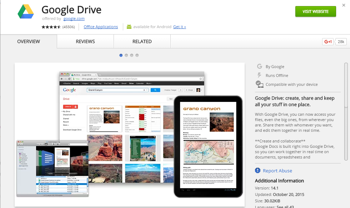Click the Report Abuse exclamation icon

(257, 171)
